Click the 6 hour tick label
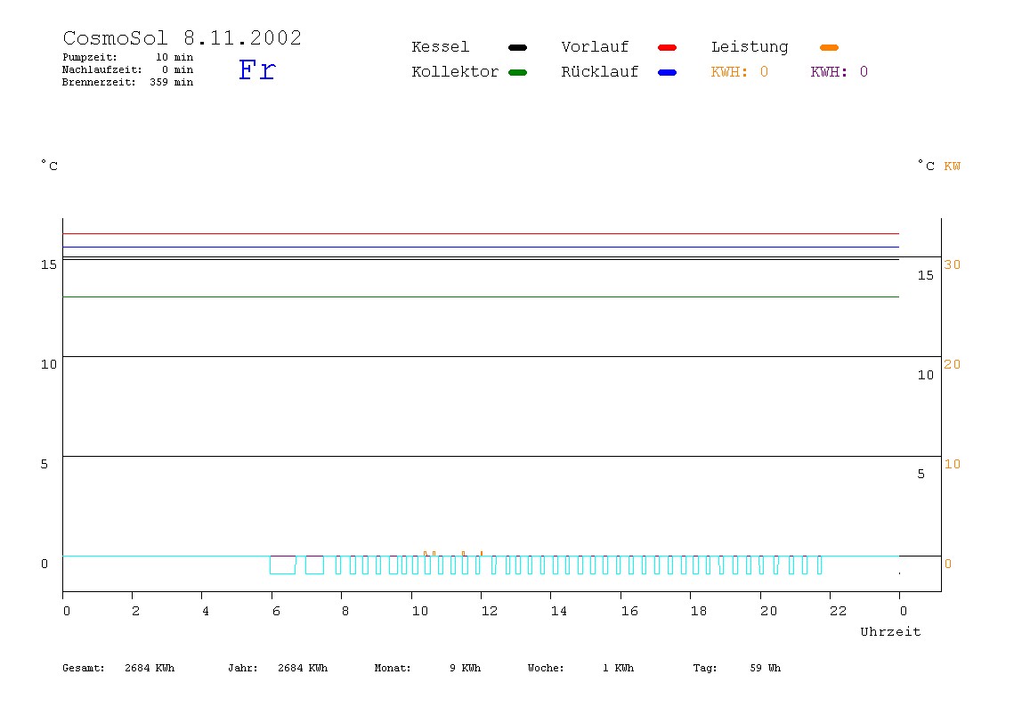The image size is (1022, 723). coord(276,611)
